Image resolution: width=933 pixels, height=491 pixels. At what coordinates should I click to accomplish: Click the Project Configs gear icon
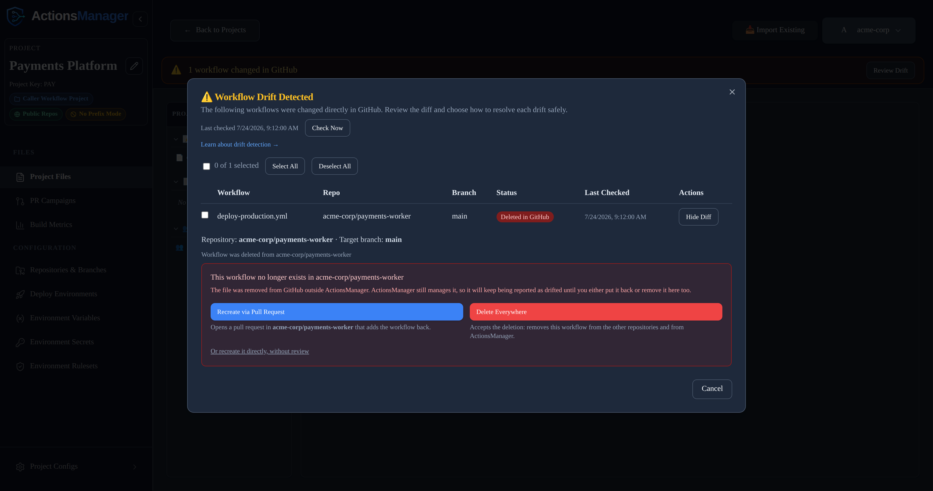tap(20, 467)
